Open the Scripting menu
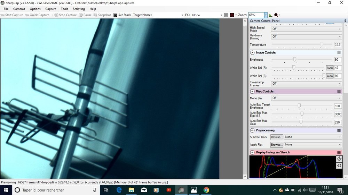The height and width of the screenshot is (195, 348). tap(79, 9)
